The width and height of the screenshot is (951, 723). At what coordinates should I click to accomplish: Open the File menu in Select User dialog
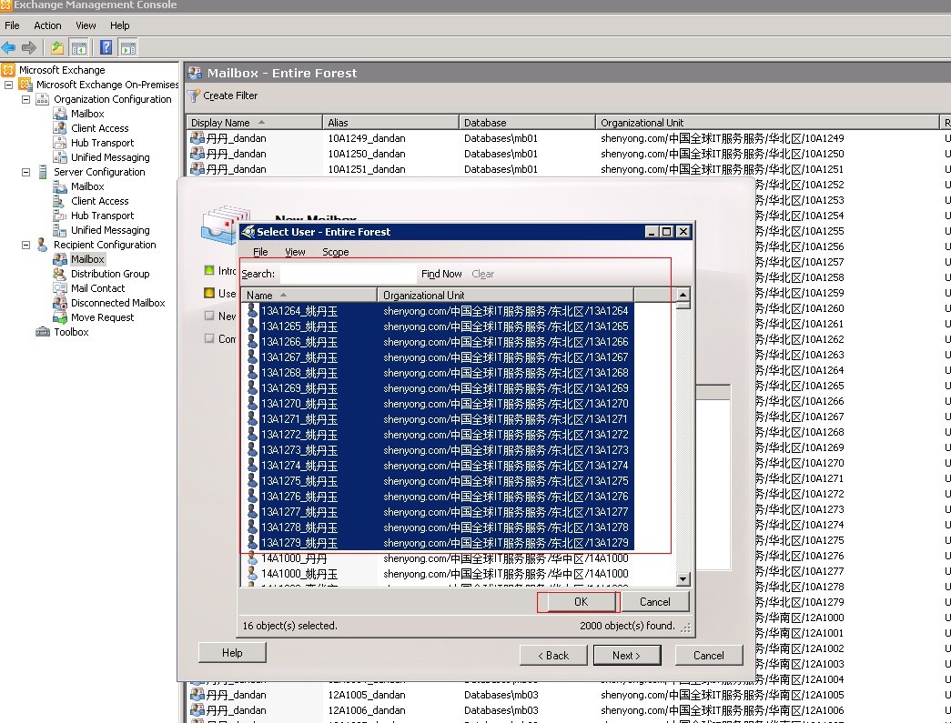[x=260, y=252]
